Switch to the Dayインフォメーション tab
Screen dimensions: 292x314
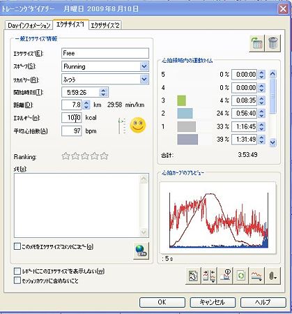point(29,25)
